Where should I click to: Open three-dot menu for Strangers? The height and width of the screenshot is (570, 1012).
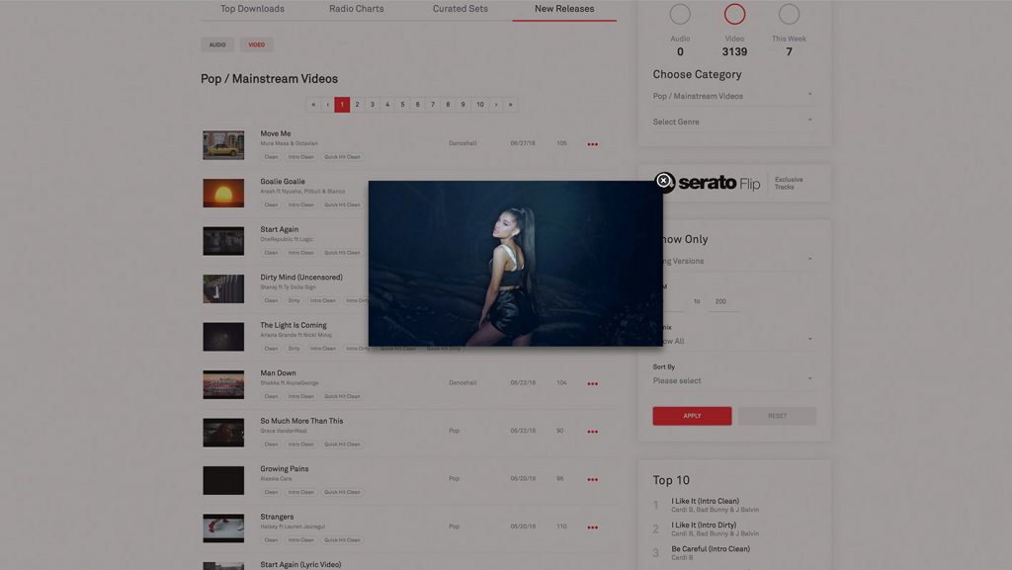coord(592,527)
